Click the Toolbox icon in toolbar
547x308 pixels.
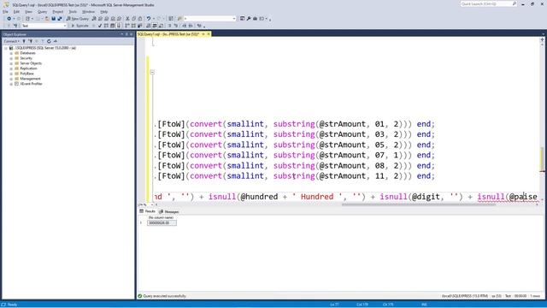pyautogui.click(x=255, y=19)
